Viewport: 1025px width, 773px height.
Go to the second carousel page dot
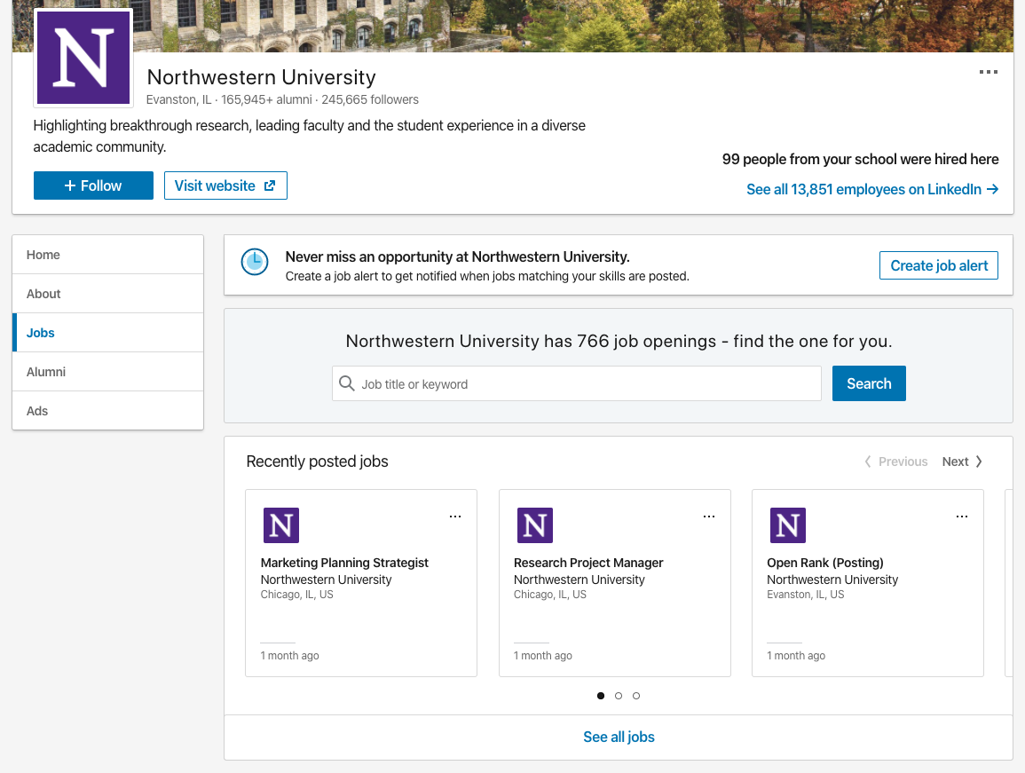click(x=619, y=696)
